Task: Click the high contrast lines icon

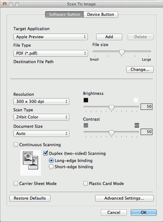Action: click(x=137, y=125)
